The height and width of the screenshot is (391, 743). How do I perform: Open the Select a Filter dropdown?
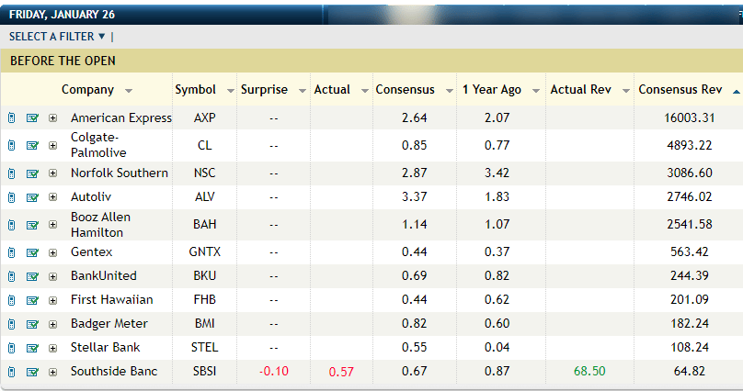pos(57,37)
